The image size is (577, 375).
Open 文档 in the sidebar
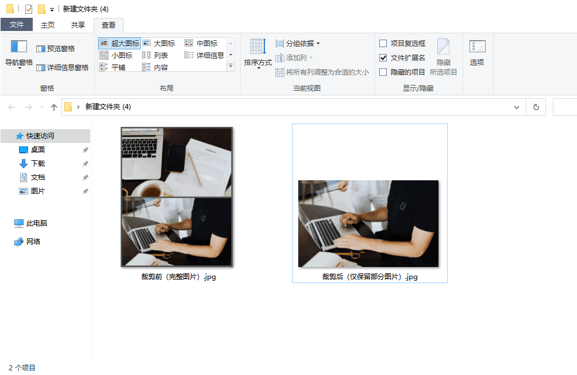pos(32,177)
